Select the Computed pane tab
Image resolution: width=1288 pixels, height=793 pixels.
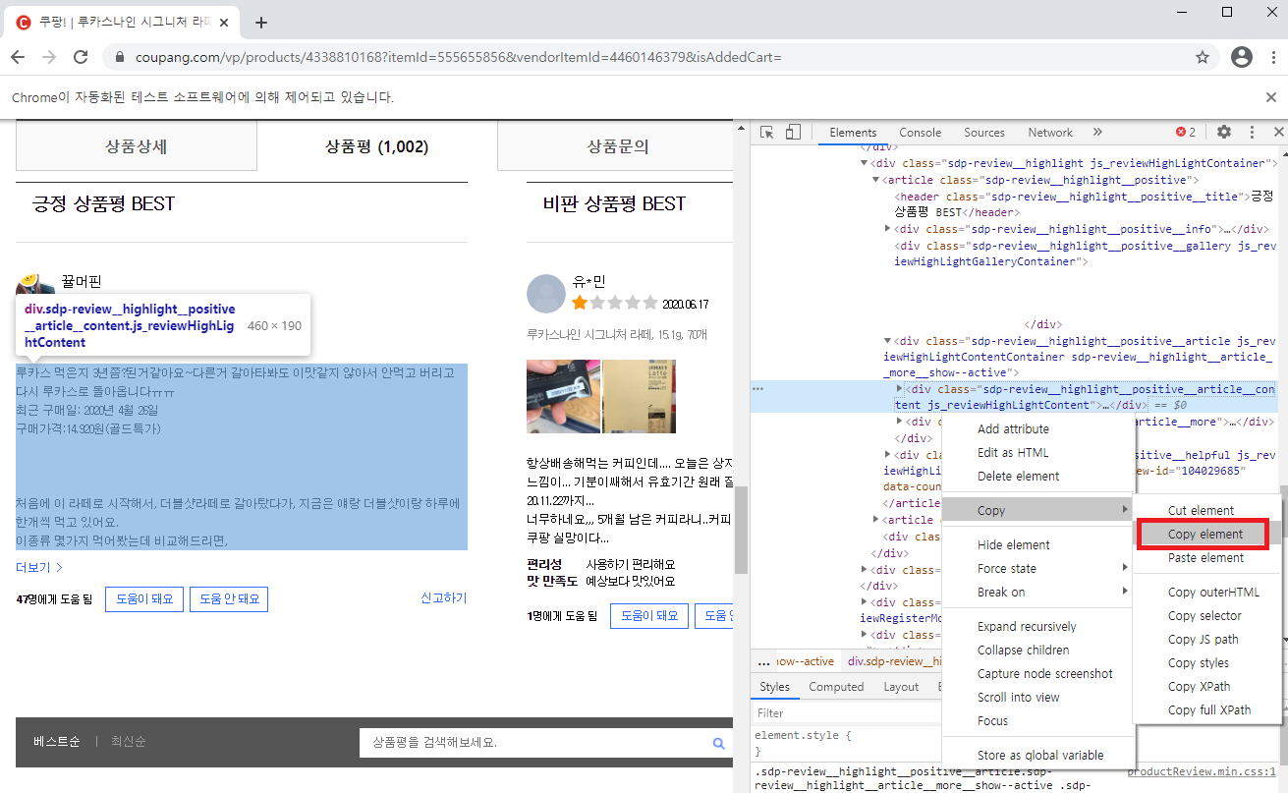pyautogui.click(x=836, y=687)
